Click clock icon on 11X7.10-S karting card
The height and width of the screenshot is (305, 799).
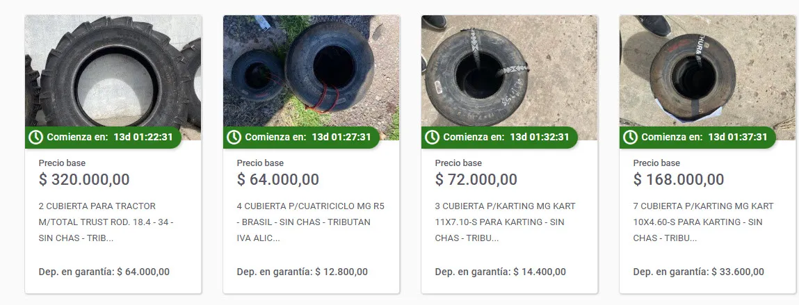[x=432, y=137]
